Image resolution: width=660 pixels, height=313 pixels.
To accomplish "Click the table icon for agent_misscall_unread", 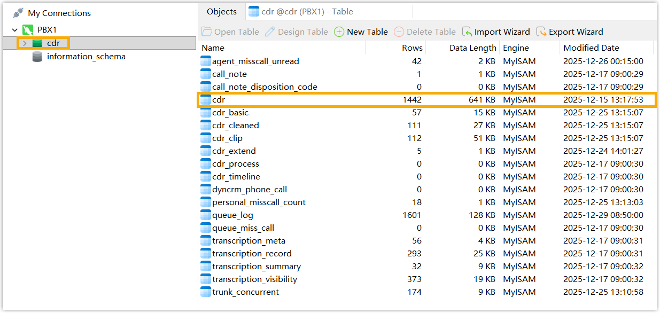I will click(x=206, y=61).
